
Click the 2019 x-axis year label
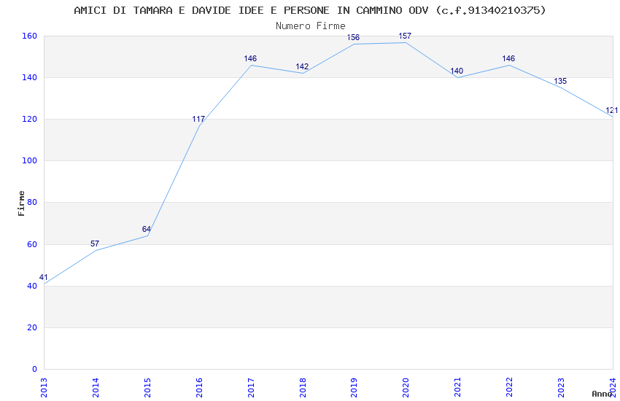click(x=354, y=388)
